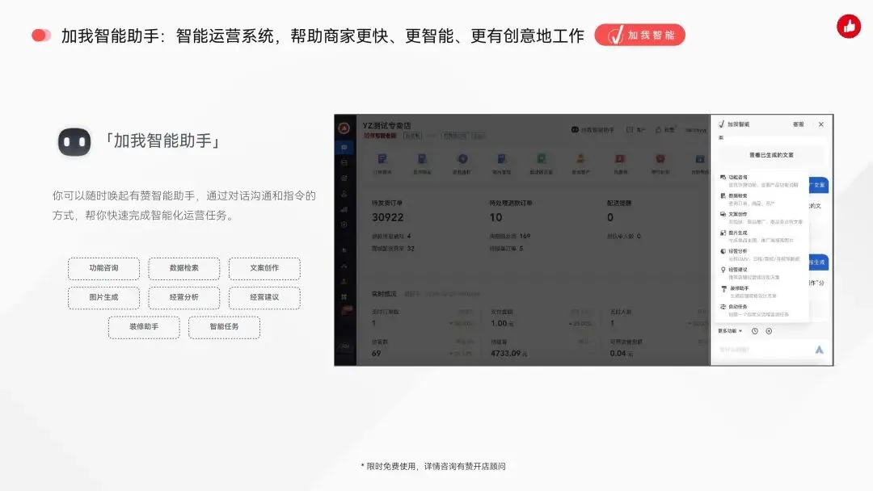Screen dimensions: 873x491
Task: Click the blue send arrow icon
Action: (x=819, y=350)
